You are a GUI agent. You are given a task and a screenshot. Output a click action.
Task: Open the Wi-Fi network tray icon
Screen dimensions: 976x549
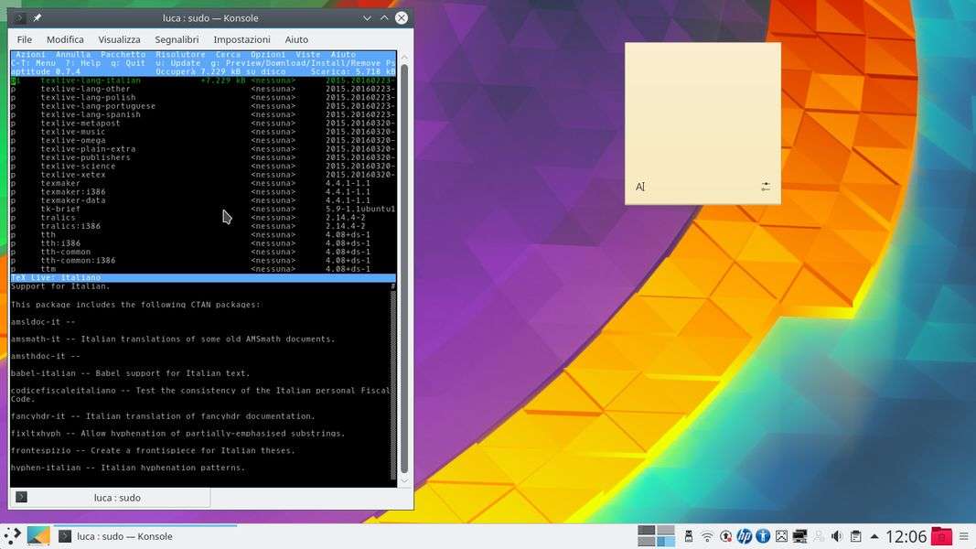(x=706, y=536)
